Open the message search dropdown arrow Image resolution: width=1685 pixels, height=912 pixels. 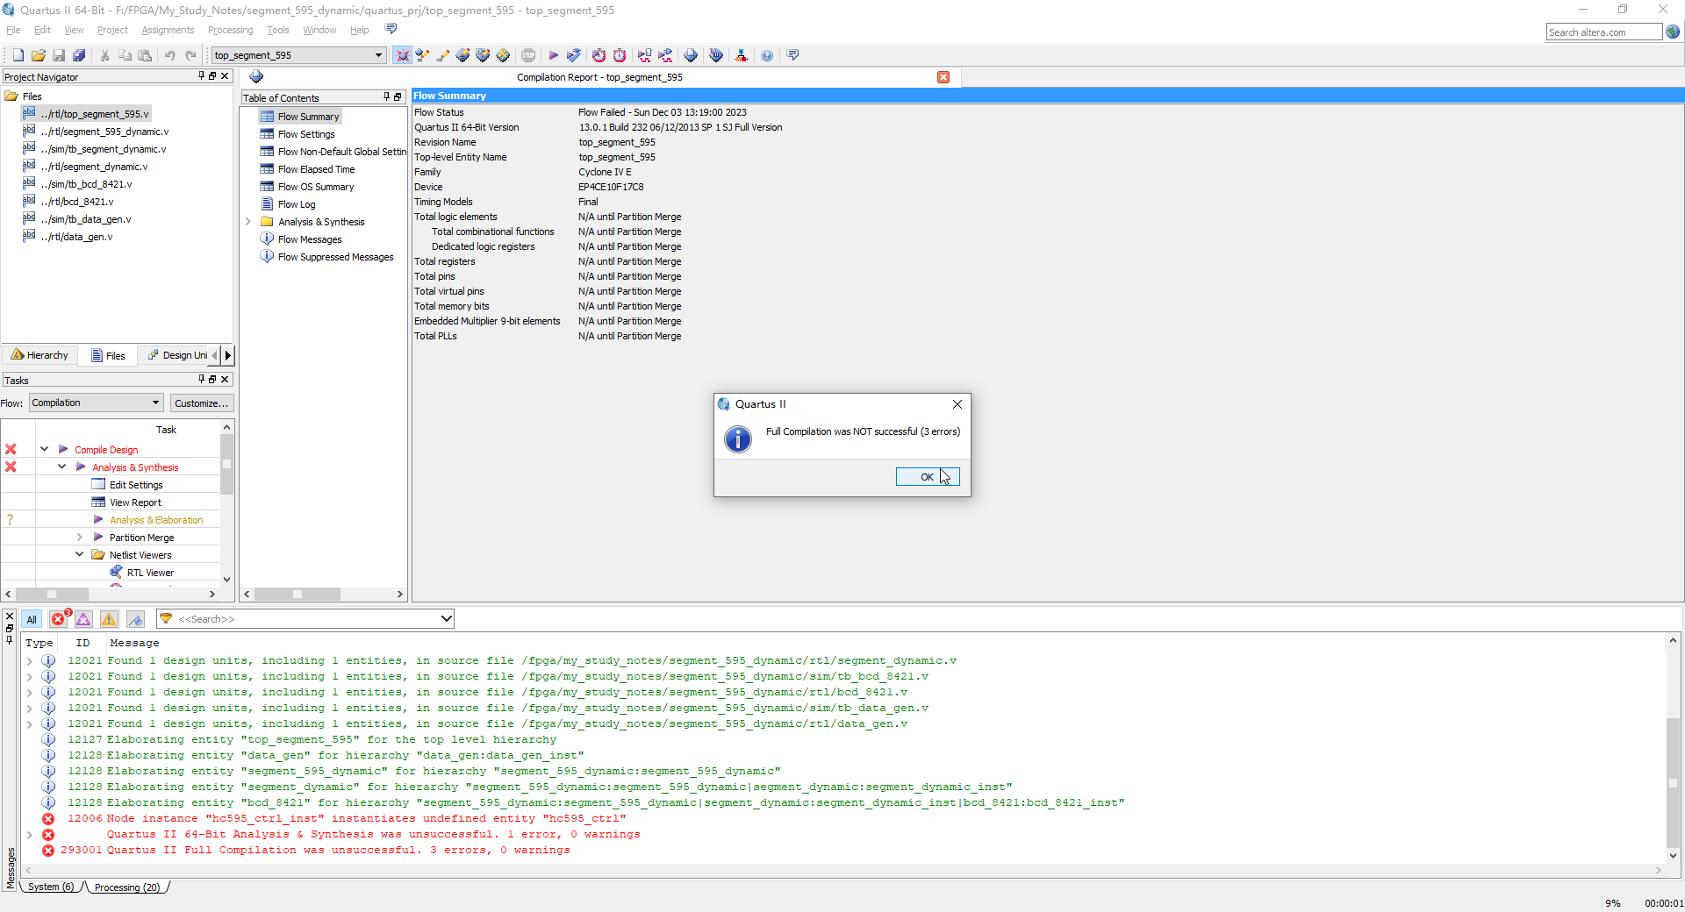point(446,619)
